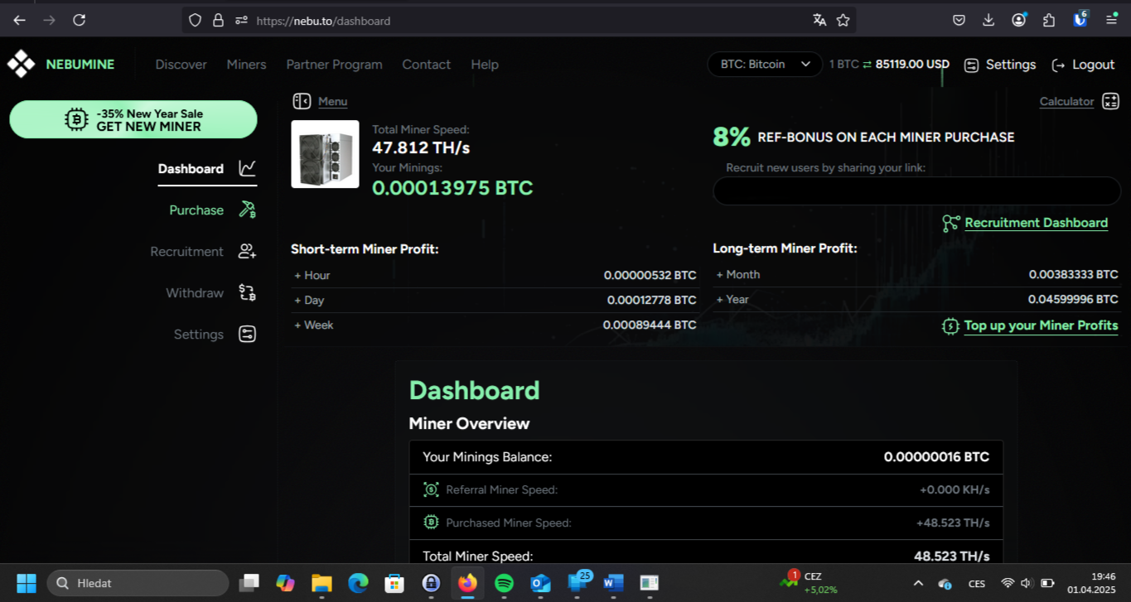Open the Partner Program menu item
1131x602 pixels.
point(334,65)
